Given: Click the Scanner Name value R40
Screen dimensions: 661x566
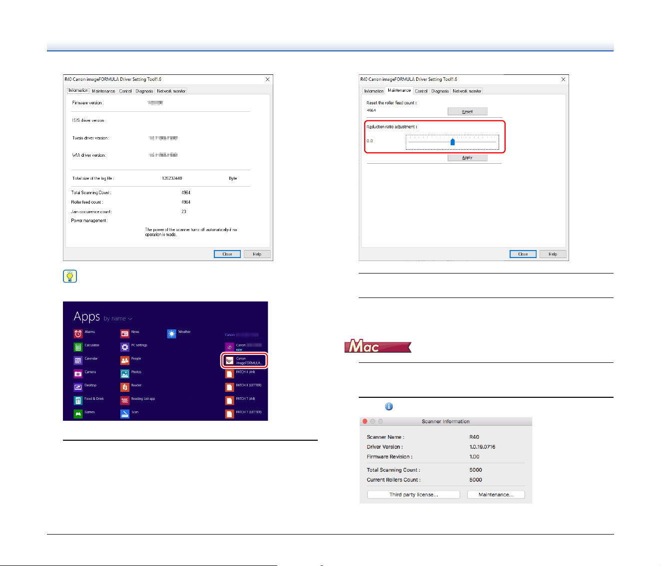Looking at the screenshot, I should (x=475, y=437).
